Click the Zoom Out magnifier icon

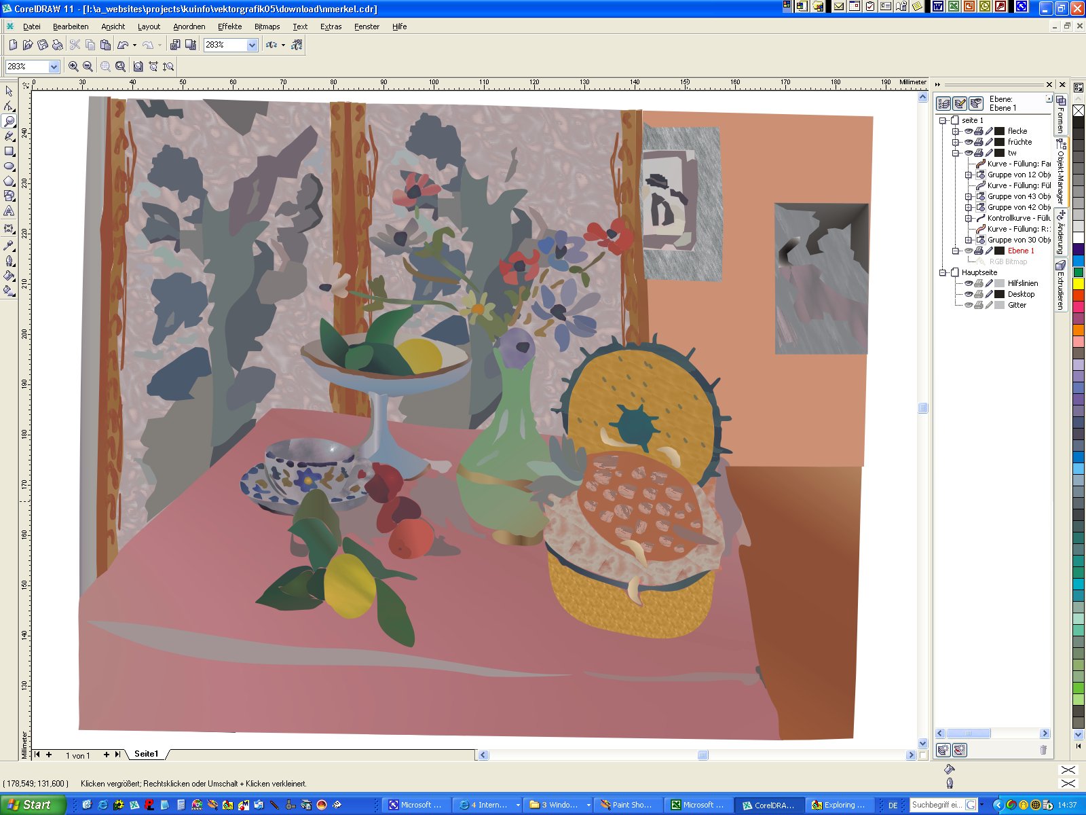88,67
